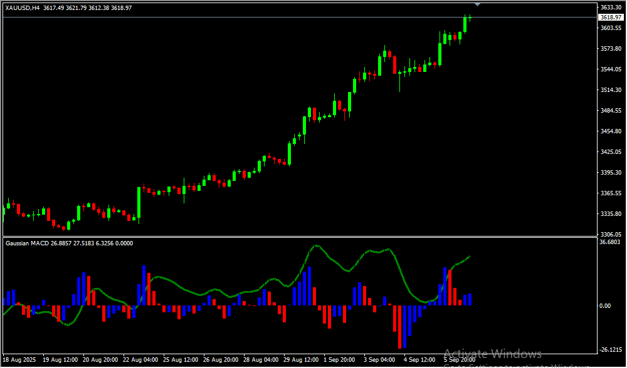Click the most recent green candlestick

pyautogui.click(x=465, y=24)
